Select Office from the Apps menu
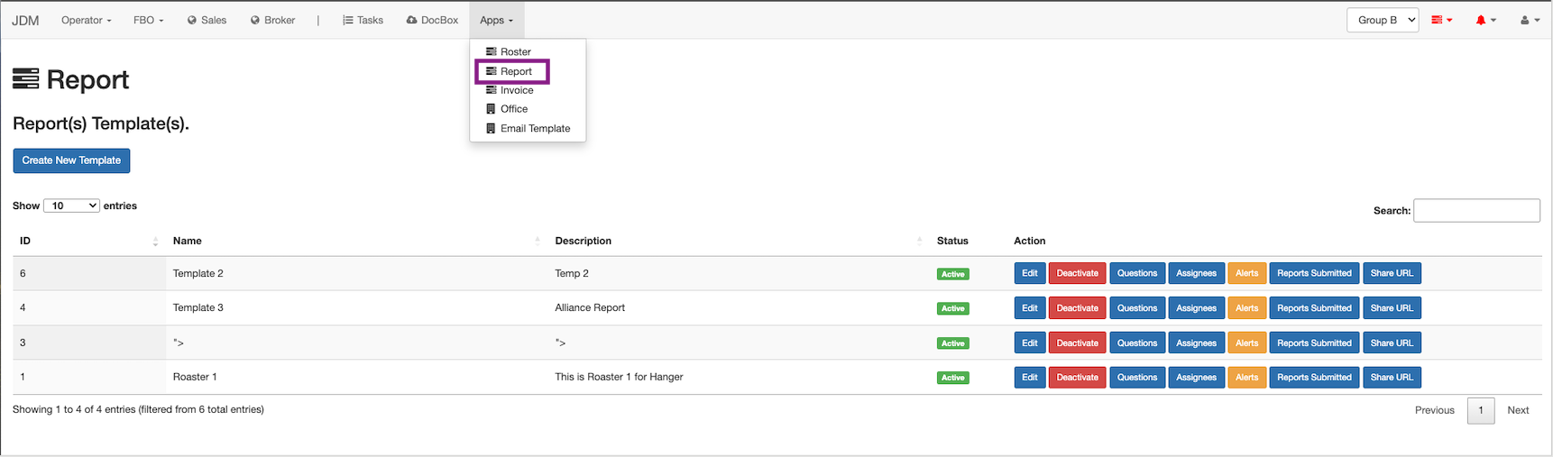Screen dimensions: 1553x457 (513, 109)
